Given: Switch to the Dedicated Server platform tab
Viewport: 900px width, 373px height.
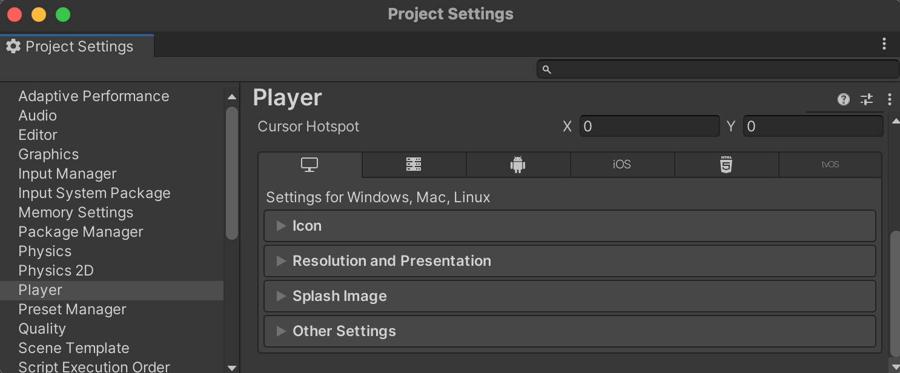Looking at the screenshot, I should click(x=414, y=165).
